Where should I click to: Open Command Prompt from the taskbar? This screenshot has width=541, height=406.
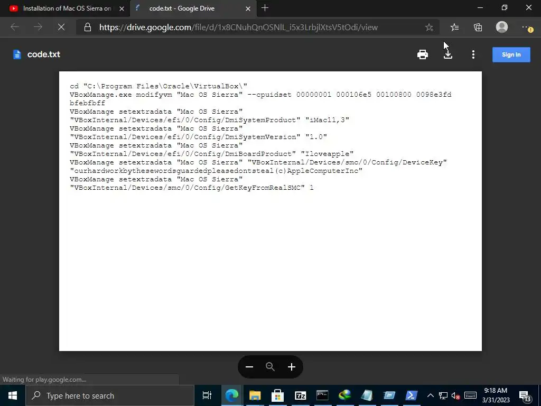[322, 395]
